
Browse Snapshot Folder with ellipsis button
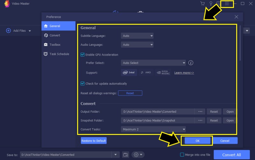pos(200,121)
